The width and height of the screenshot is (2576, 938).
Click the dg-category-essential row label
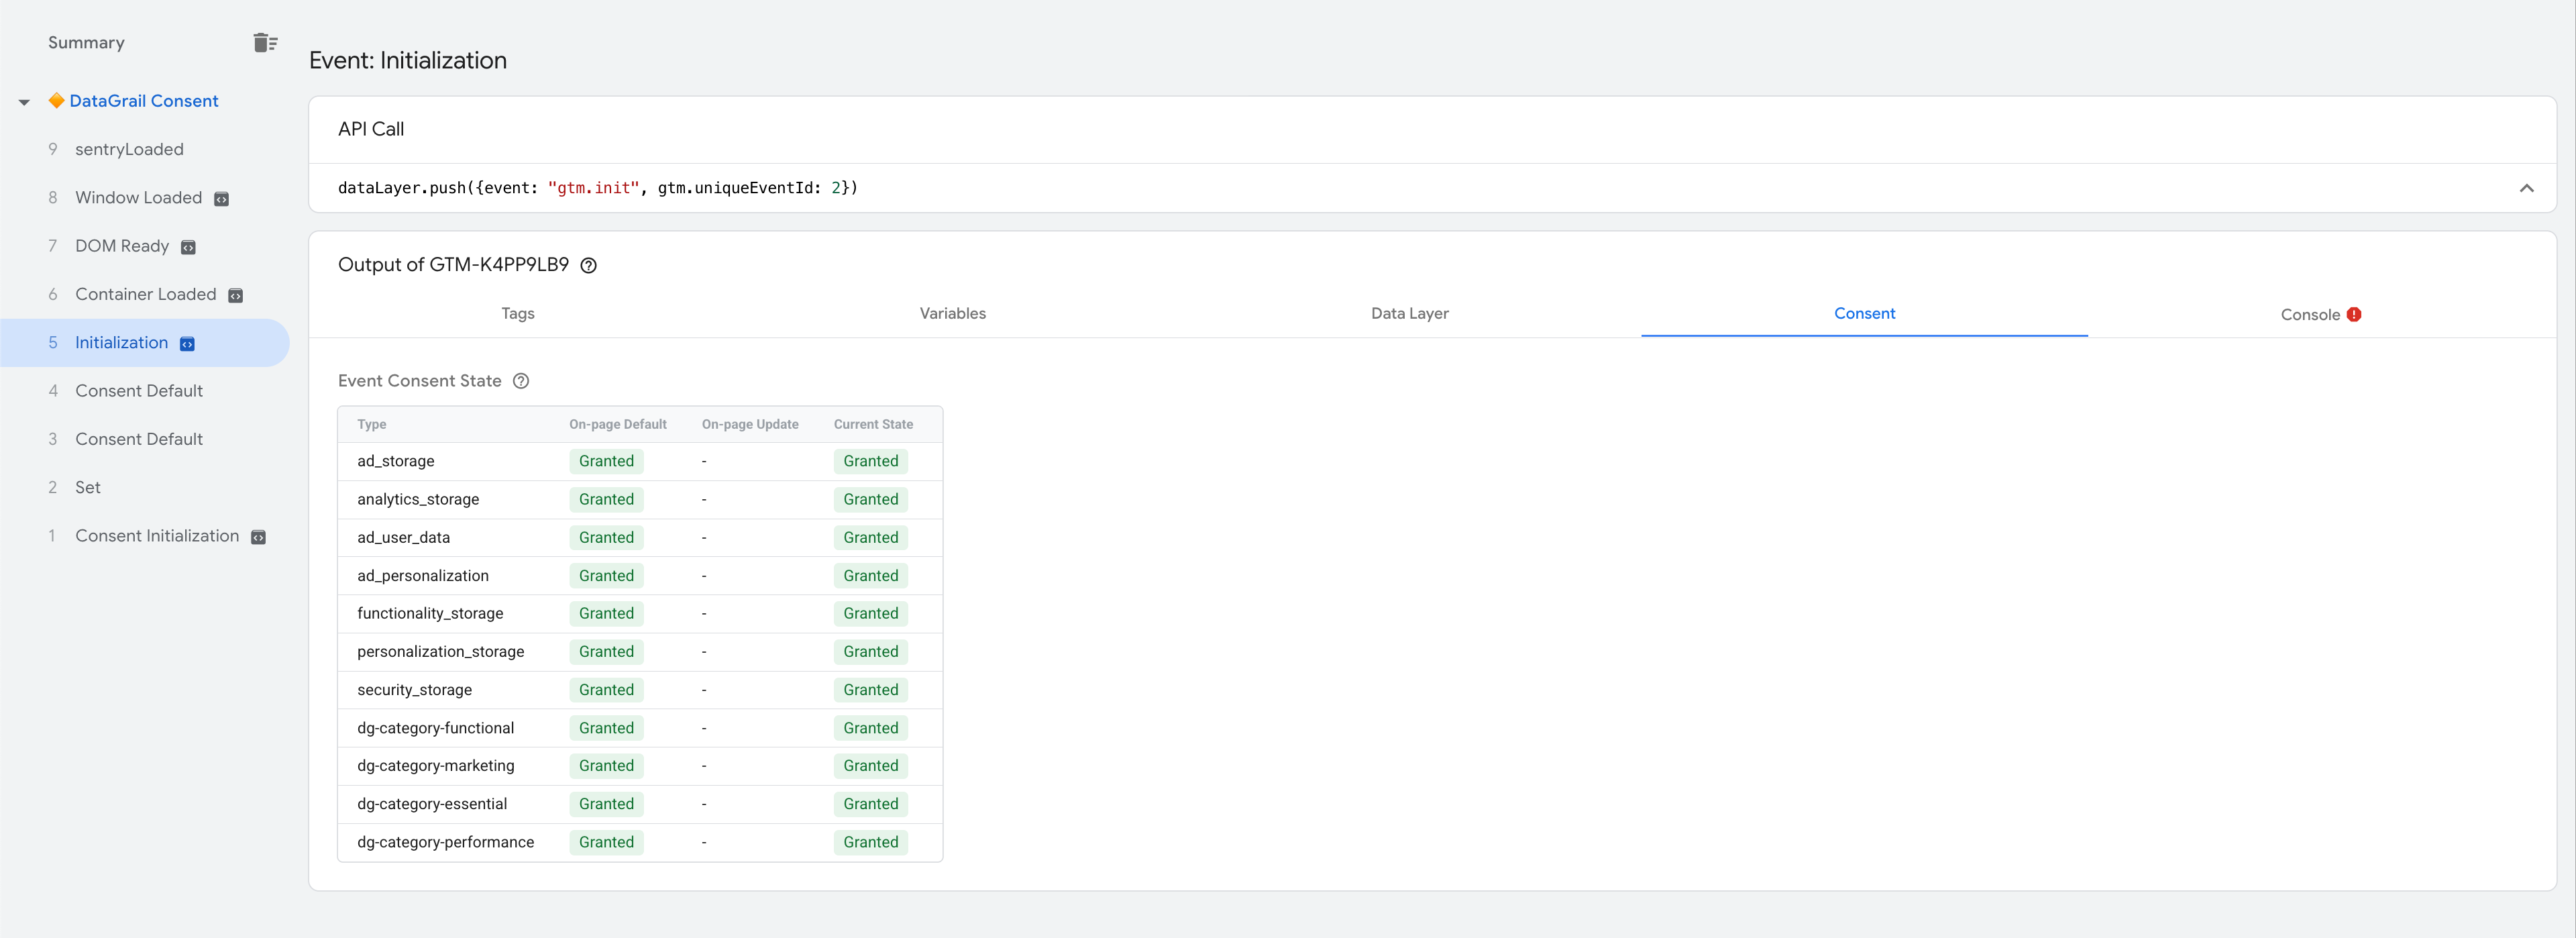(x=432, y=804)
